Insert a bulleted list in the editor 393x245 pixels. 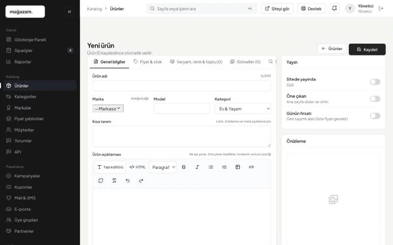point(211,167)
